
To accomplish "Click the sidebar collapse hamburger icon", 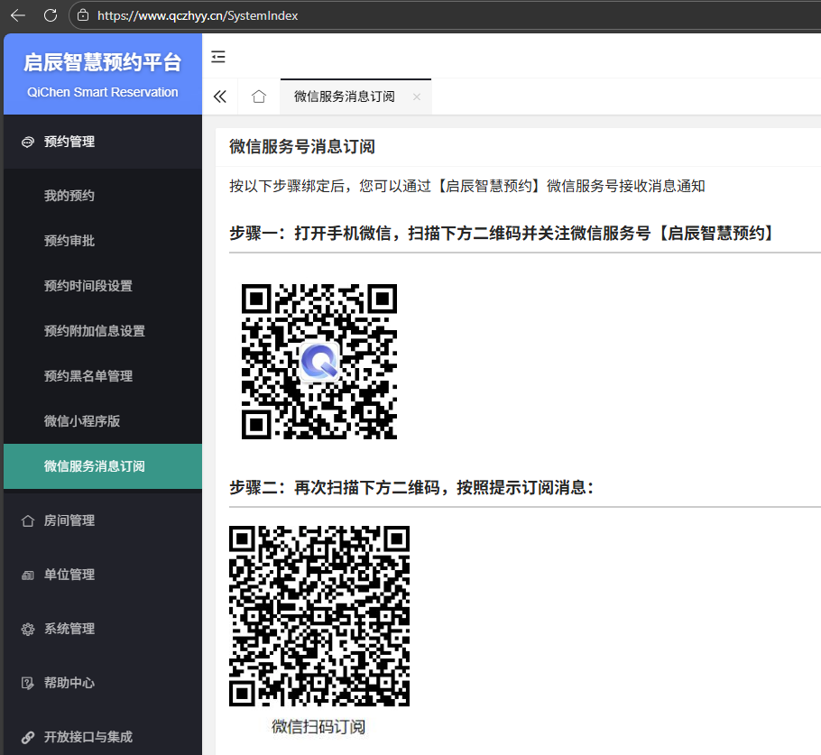I will tap(218, 58).
